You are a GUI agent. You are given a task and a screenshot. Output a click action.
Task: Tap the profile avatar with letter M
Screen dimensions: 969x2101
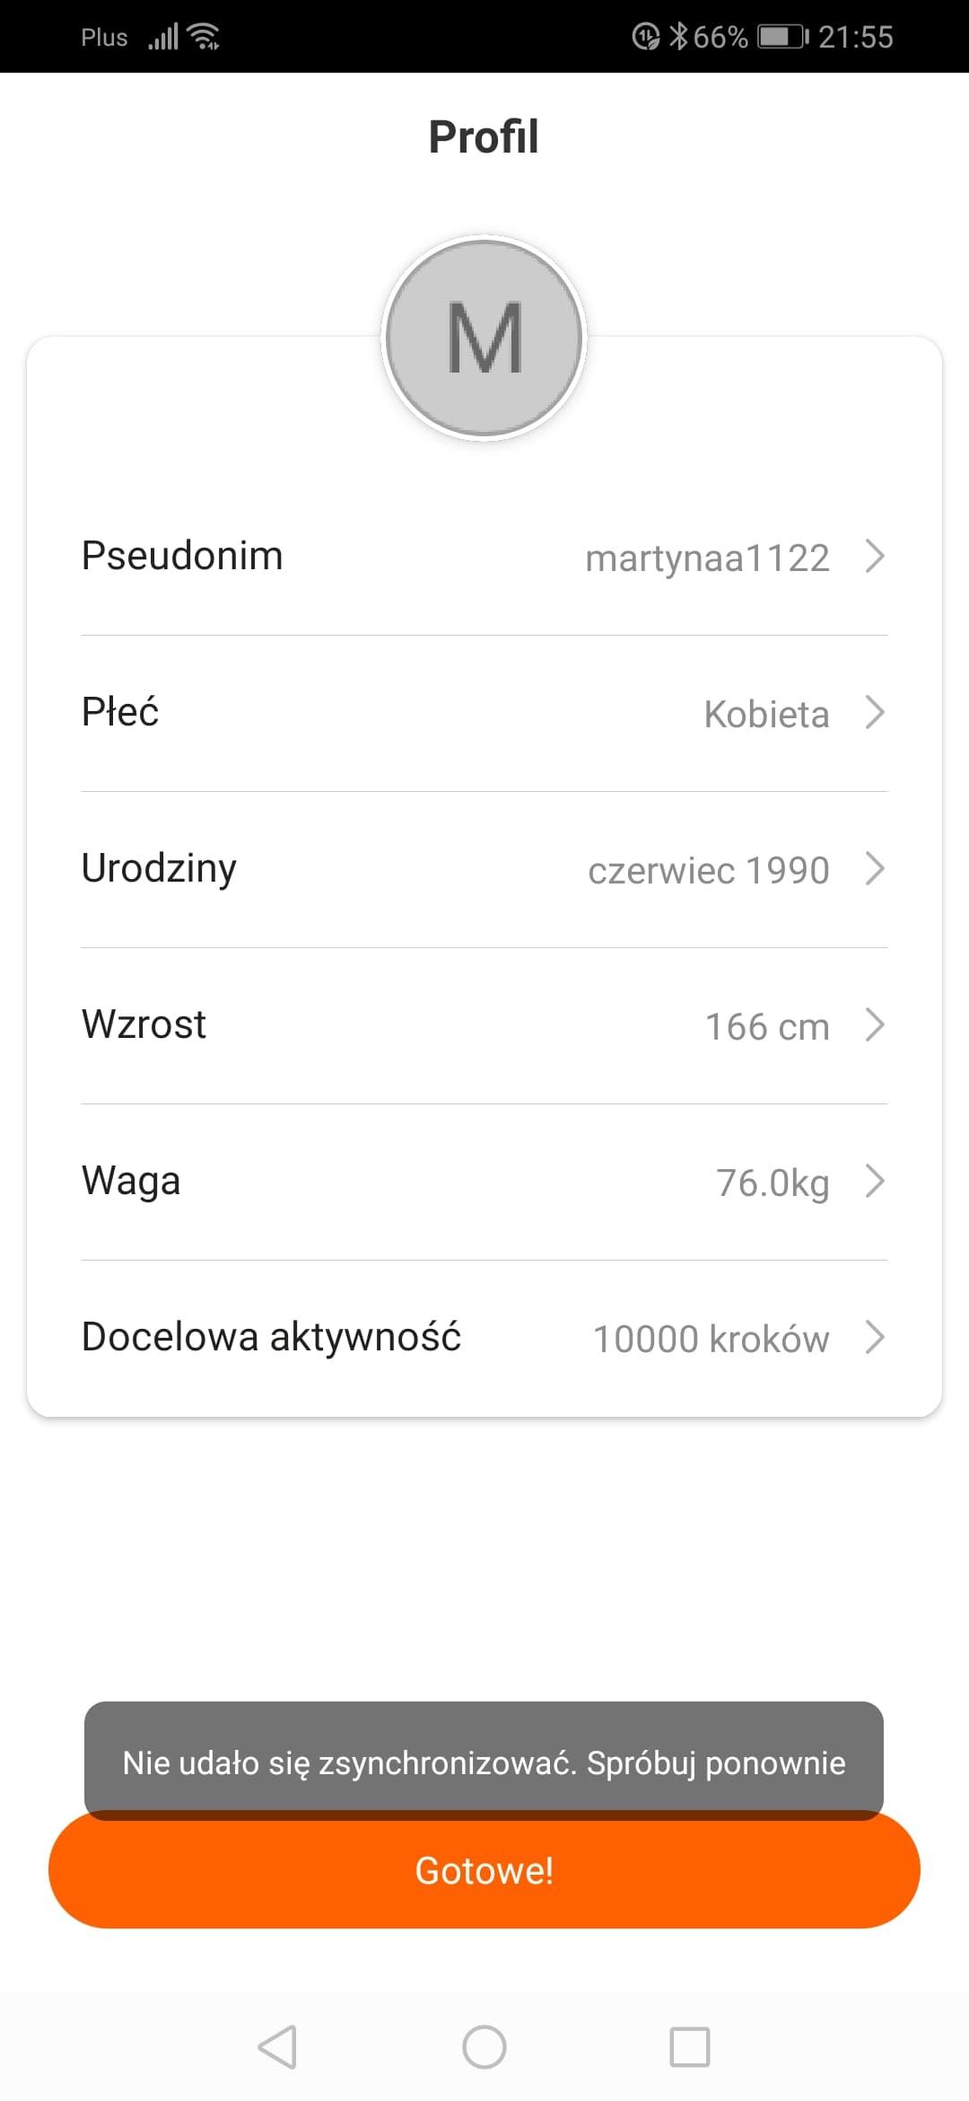tap(484, 338)
